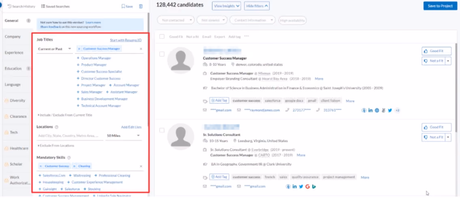Open the Not contacted filter dropdown
This screenshot has height=198, width=460.
pos(176,20)
